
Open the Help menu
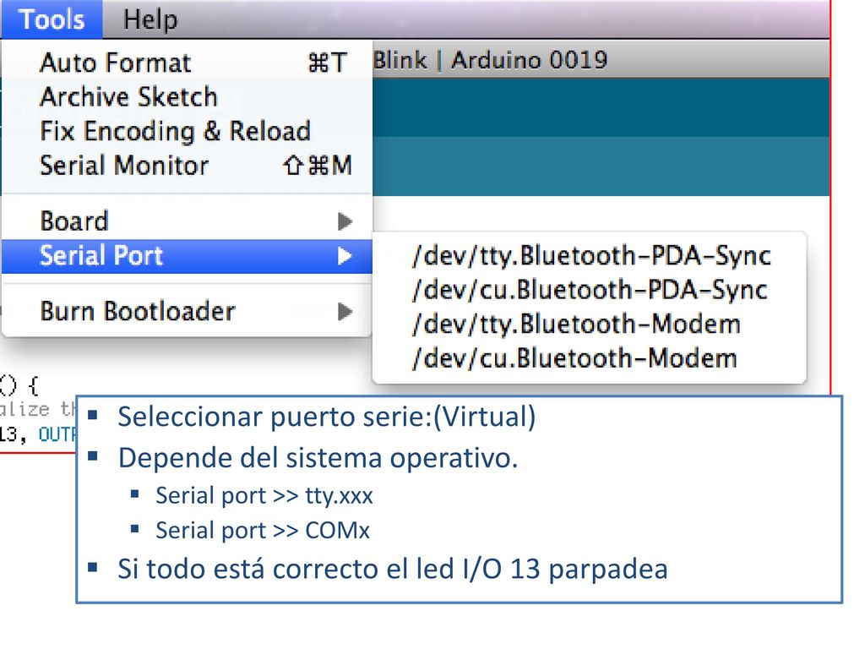coord(150,19)
